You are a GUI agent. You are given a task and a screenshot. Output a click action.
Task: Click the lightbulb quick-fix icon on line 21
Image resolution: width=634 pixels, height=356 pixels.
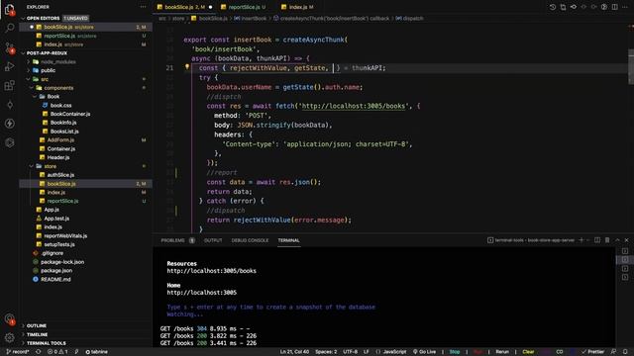(187, 67)
